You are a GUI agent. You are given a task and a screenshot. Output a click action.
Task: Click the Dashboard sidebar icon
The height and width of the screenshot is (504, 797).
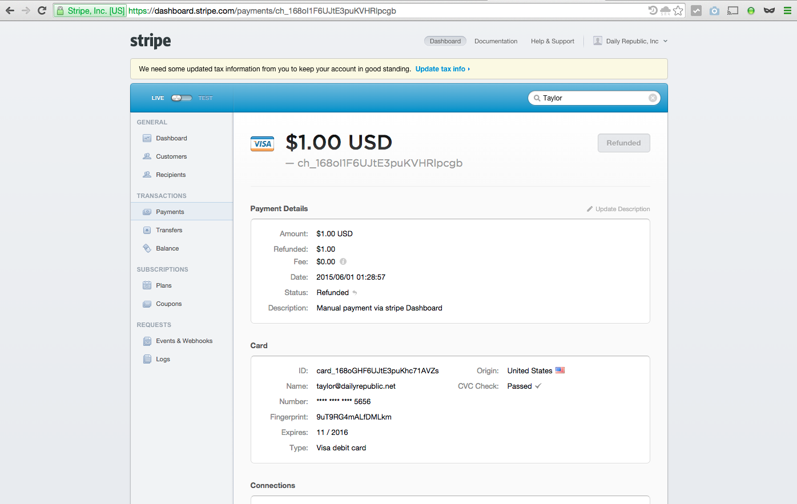coord(147,138)
